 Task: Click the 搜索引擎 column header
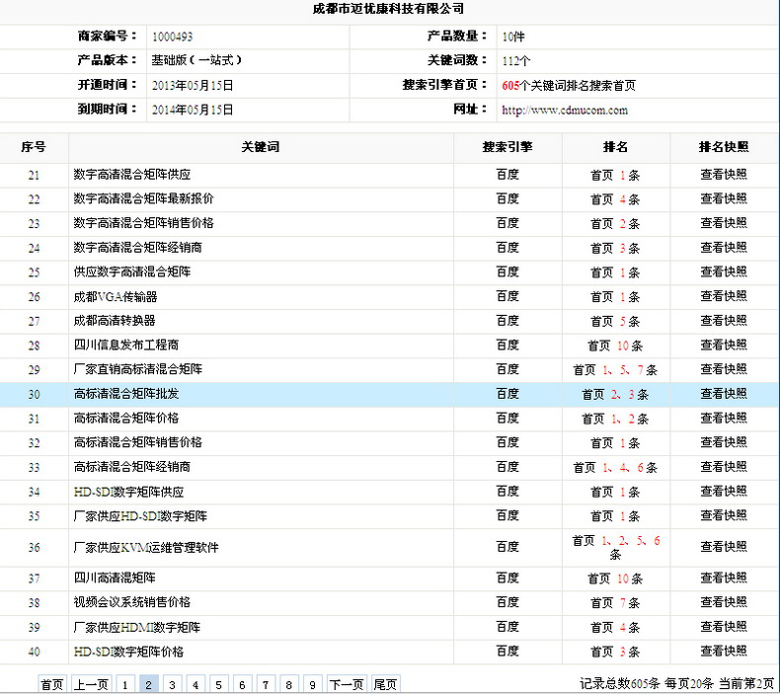point(507,147)
